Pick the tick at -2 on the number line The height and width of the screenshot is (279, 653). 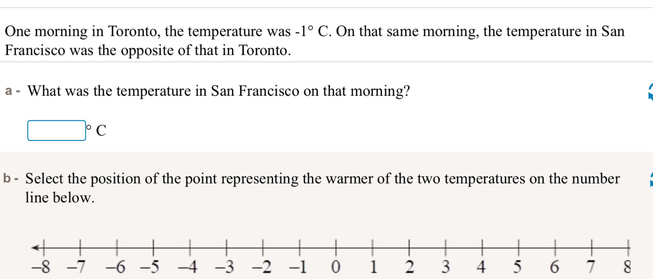coord(263,248)
